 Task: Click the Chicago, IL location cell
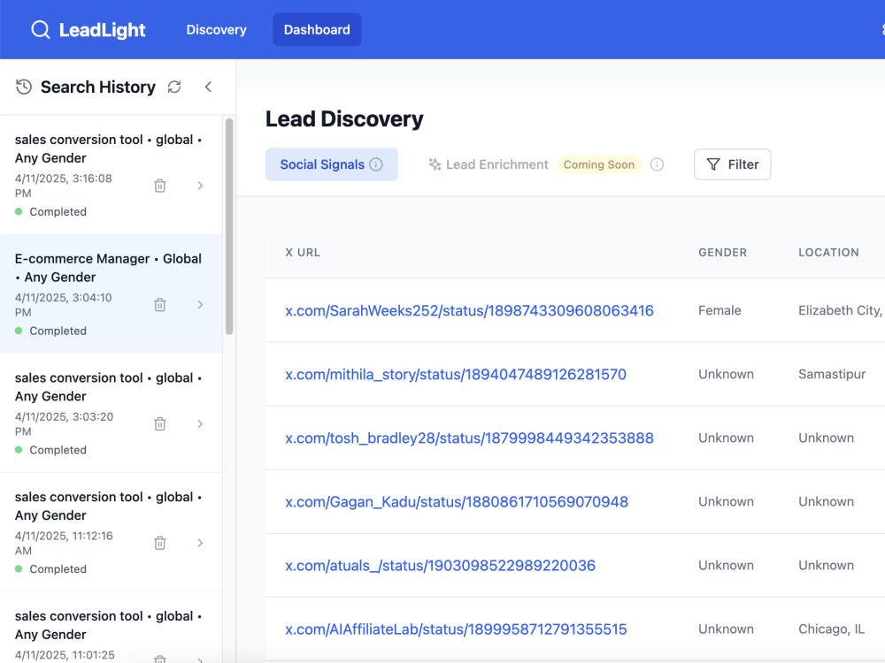[831, 629]
